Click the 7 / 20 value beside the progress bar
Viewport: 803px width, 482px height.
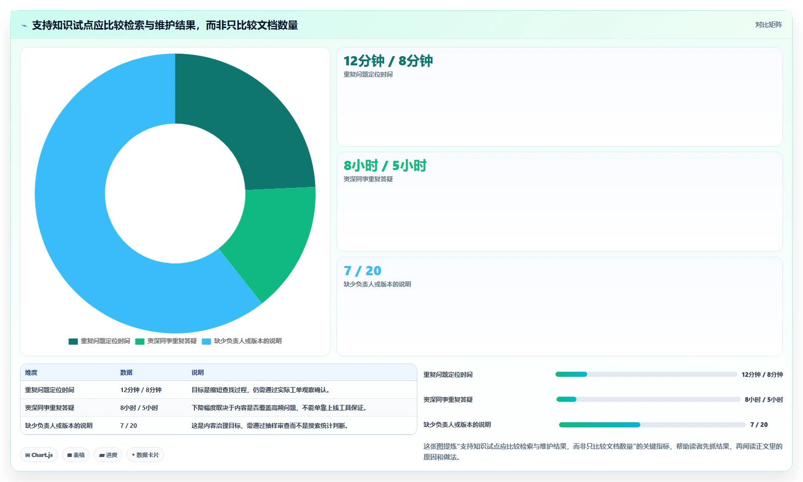[x=759, y=425]
